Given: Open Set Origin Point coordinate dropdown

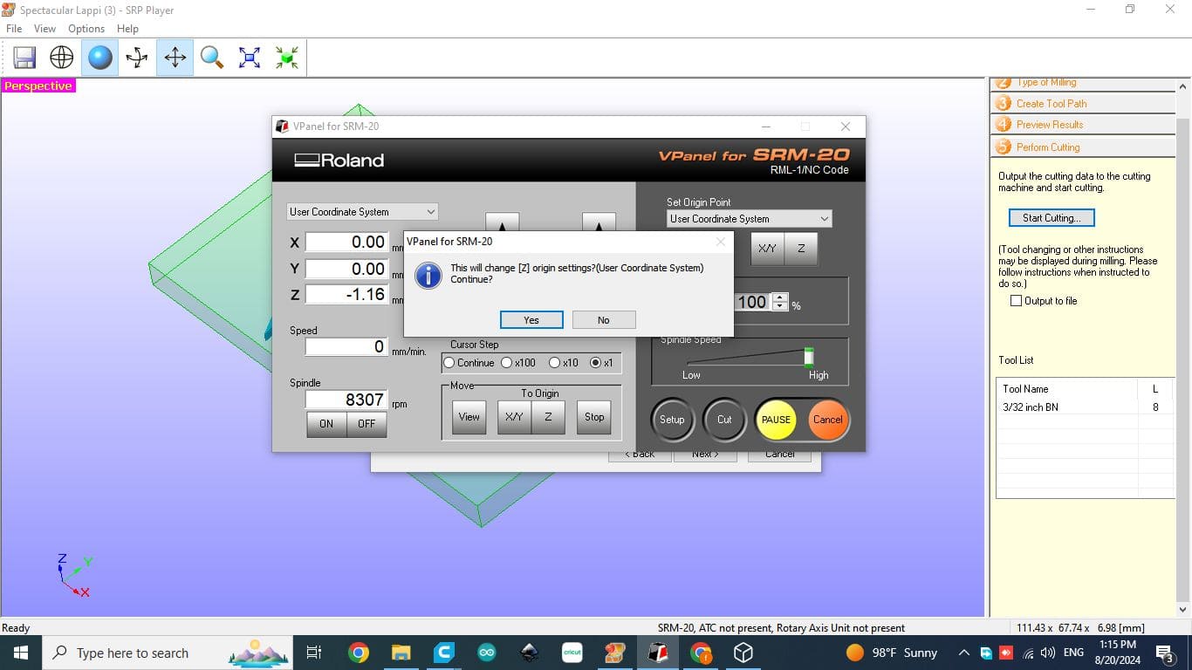Looking at the screenshot, I should pos(749,219).
